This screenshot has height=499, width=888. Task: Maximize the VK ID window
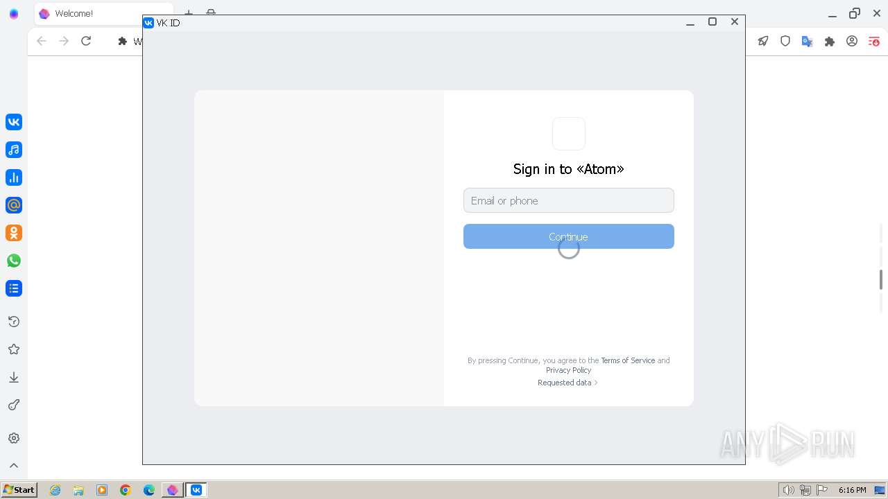[712, 22]
